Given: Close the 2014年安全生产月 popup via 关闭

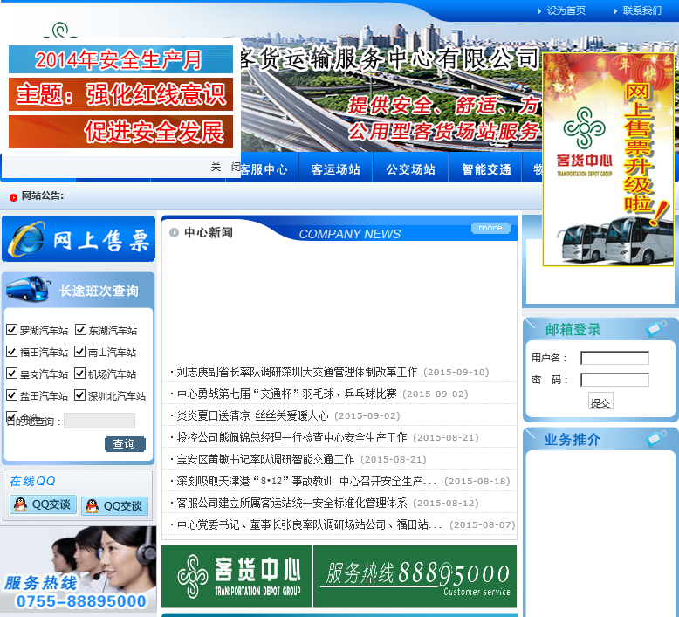Looking at the screenshot, I should pyautogui.click(x=225, y=167).
